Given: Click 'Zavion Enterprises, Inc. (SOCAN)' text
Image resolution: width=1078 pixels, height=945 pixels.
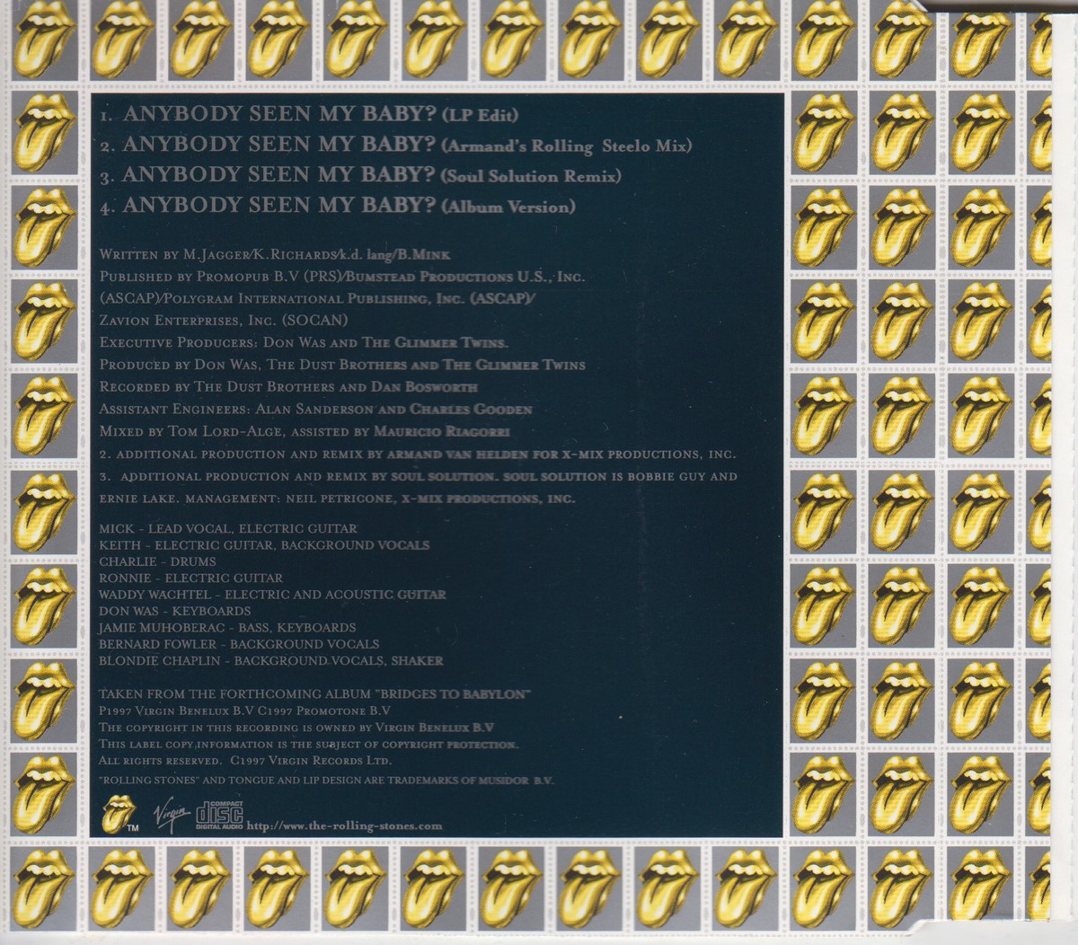Looking at the screenshot, I should (224, 320).
